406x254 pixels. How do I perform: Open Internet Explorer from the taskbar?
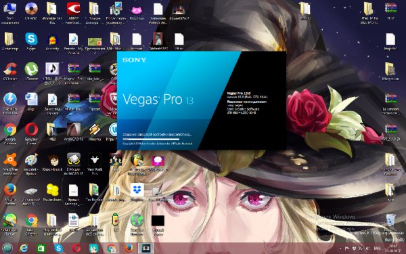(x=24, y=249)
